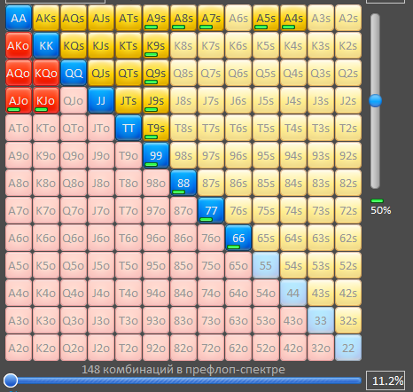The width and height of the screenshot is (413, 392).
Task: Click the vertical weight slider handle
Action: (375, 101)
